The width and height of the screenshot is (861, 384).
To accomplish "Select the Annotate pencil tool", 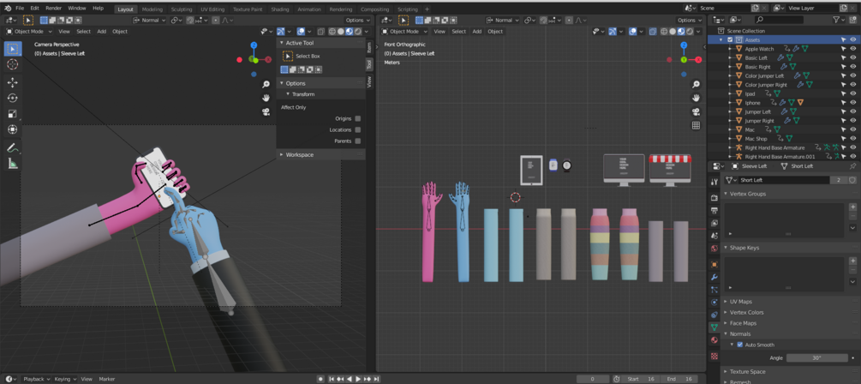I will 13,147.
